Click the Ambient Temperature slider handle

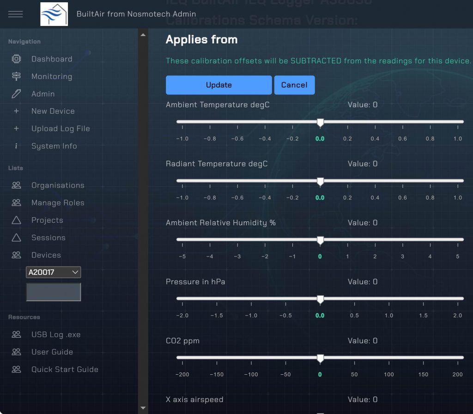pyautogui.click(x=320, y=122)
